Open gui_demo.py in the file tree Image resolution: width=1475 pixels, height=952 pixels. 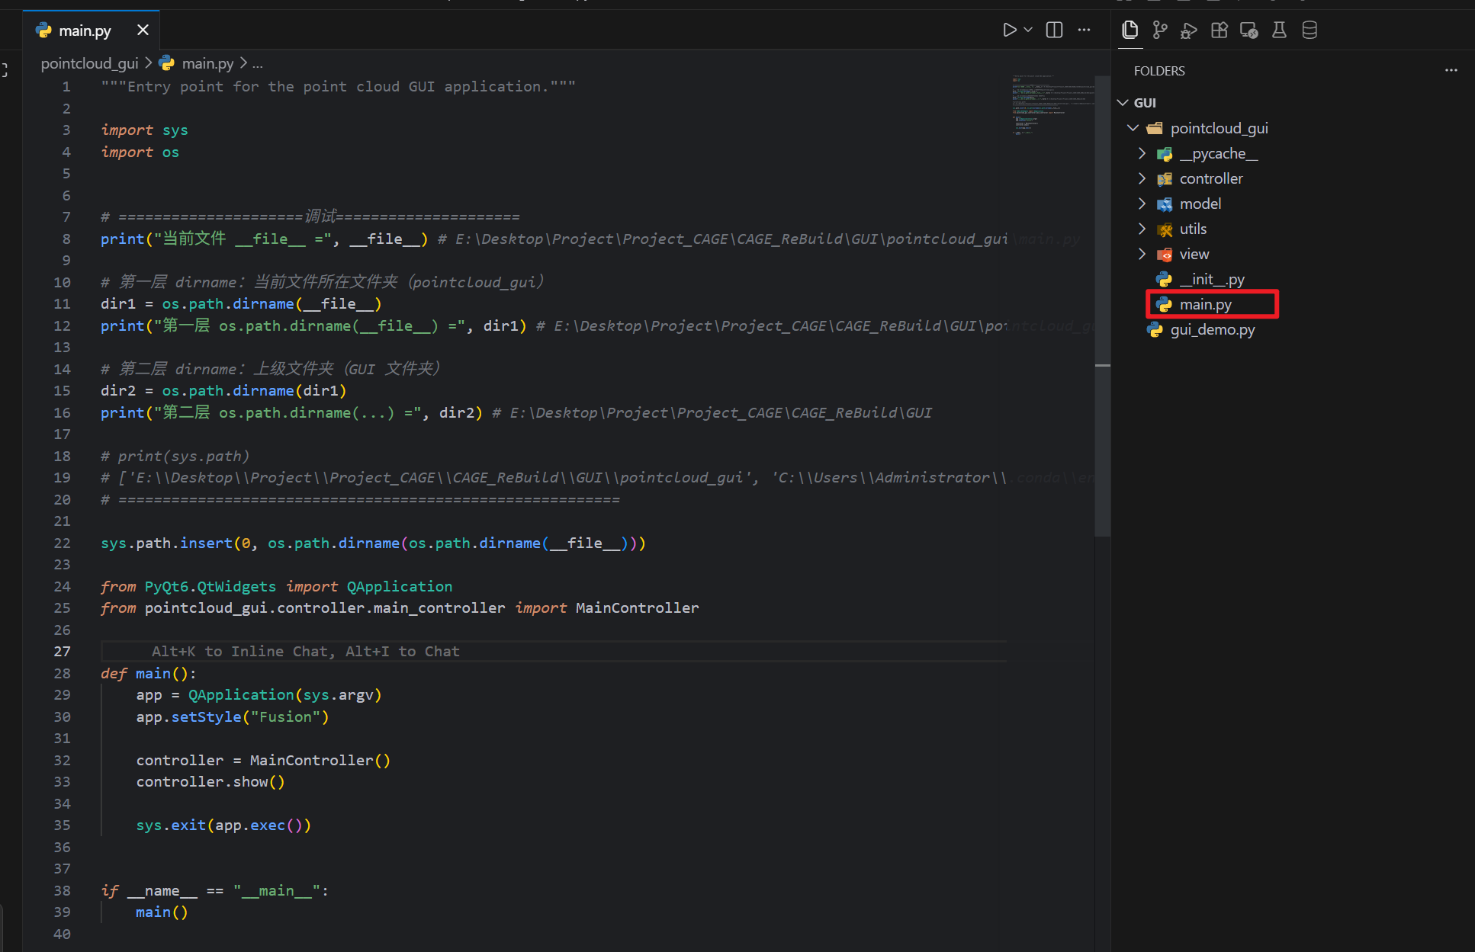click(x=1212, y=329)
